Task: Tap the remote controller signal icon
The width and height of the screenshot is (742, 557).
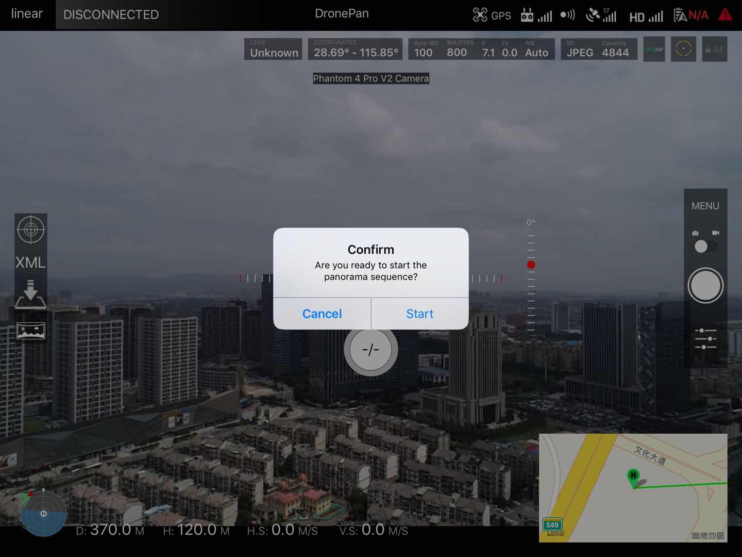Action: (x=536, y=15)
